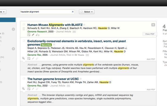The width and height of the screenshot is (167, 106).
Task: Star the Evolutionarily conserved elements paper
Action: pyautogui.click(x=54, y=44)
